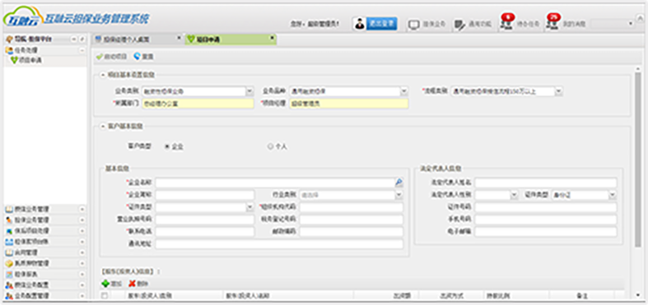Click the 互融云 cloud logo

click(23, 16)
